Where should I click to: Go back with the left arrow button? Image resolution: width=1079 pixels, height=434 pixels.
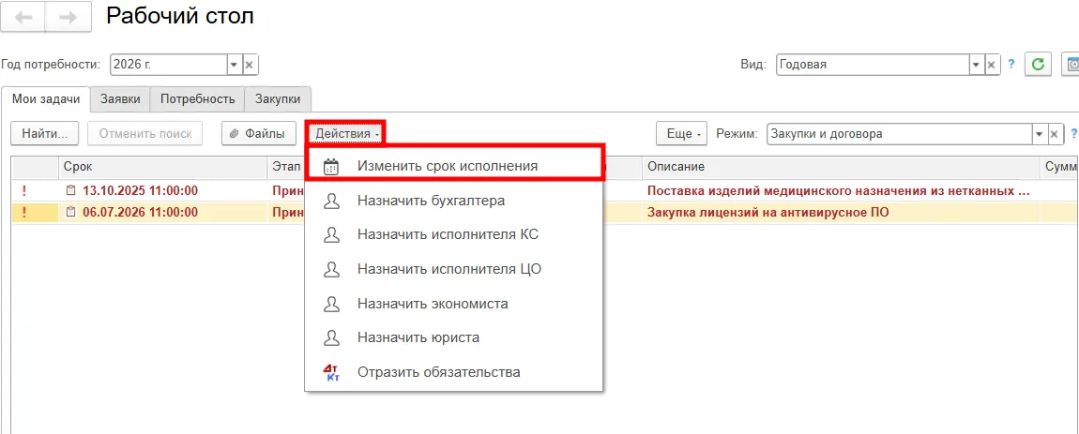click(x=23, y=18)
